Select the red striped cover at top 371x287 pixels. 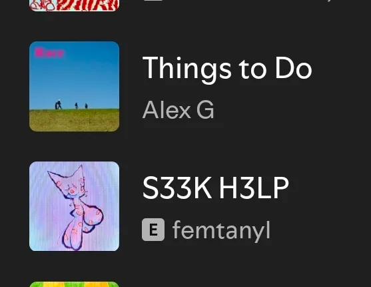75,5
